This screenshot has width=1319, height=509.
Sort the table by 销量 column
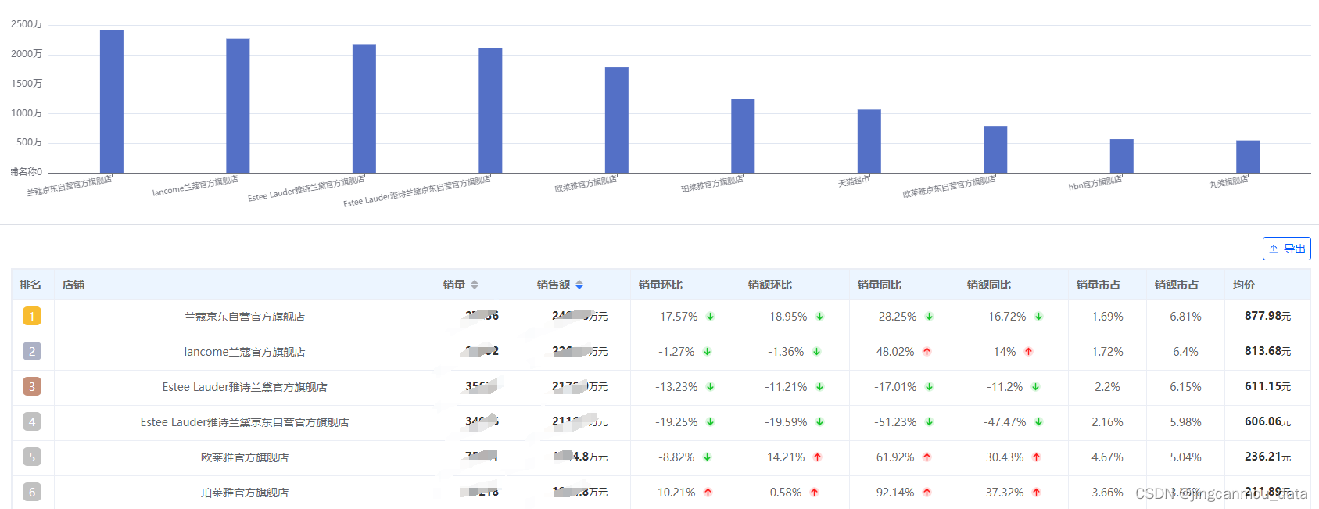tap(475, 285)
